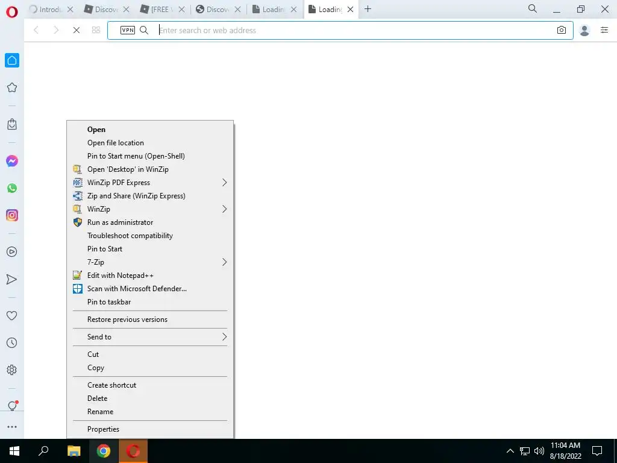Open My Flow send icon
Screen dimensions: 617x463
pyautogui.click(x=12, y=280)
